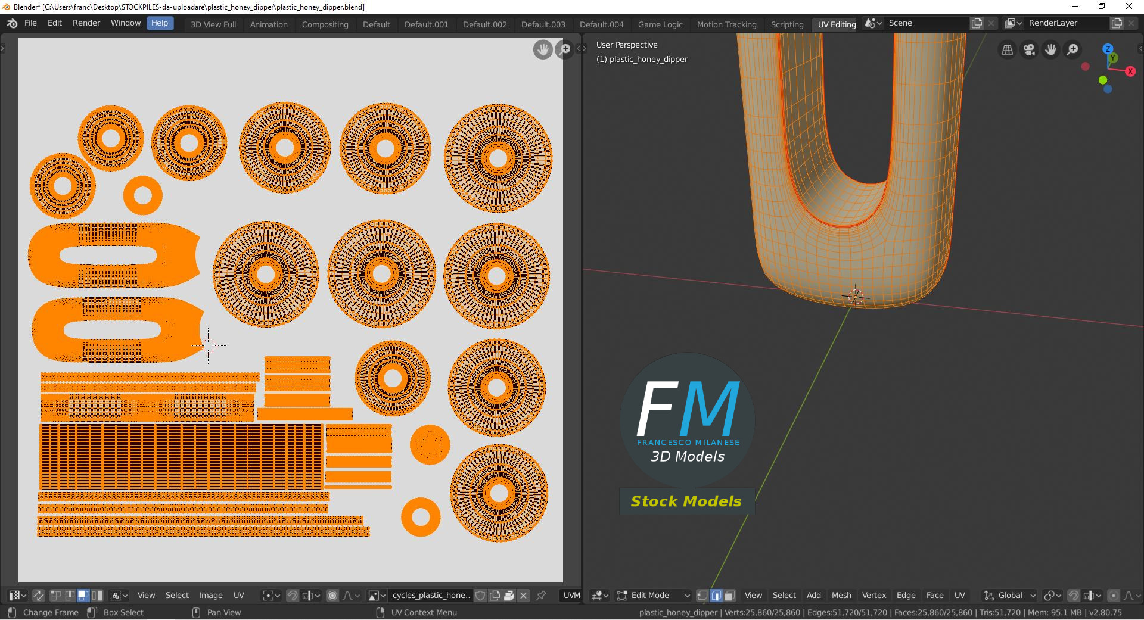Expand the UV editor pivot point dropdown
The height and width of the screenshot is (620, 1144).
pyautogui.click(x=271, y=595)
